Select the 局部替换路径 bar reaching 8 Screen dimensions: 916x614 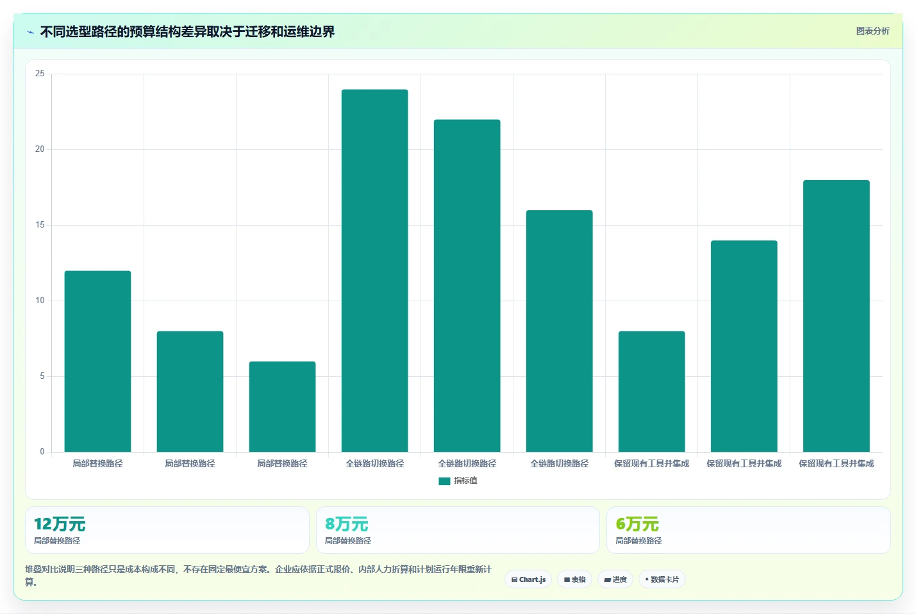(190, 392)
